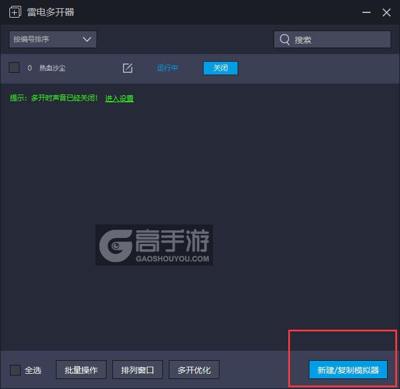Click the 搜索 search input field
The width and height of the screenshot is (400, 389).
pos(332,39)
